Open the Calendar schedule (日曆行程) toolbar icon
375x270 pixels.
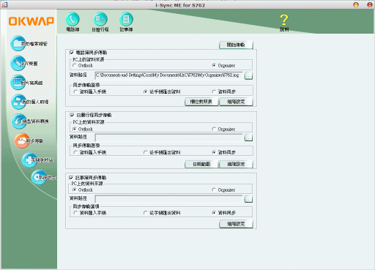coord(100,22)
